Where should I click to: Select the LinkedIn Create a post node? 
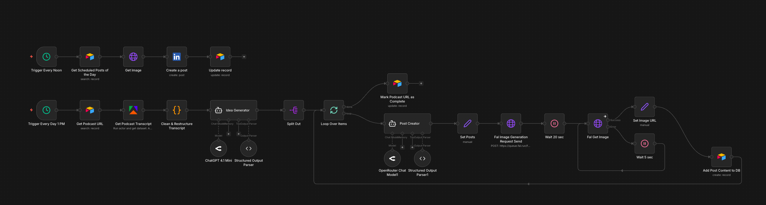tap(177, 57)
